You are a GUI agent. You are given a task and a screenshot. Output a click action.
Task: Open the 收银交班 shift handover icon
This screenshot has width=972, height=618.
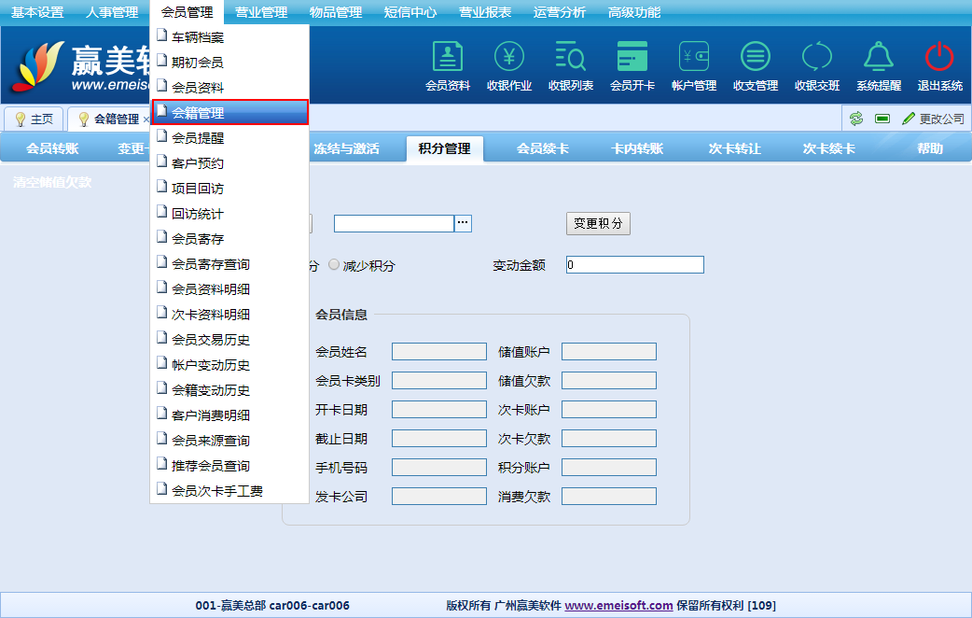tap(817, 58)
